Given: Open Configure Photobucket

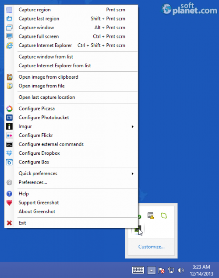Looking at the screenshot, I should pyautogui.click(x=71, y=118).
